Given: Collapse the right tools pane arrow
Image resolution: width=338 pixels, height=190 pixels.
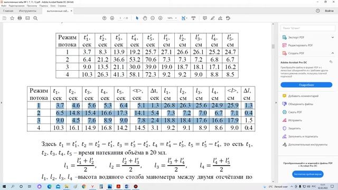Looking at the screenshot, I should point(276,103).
